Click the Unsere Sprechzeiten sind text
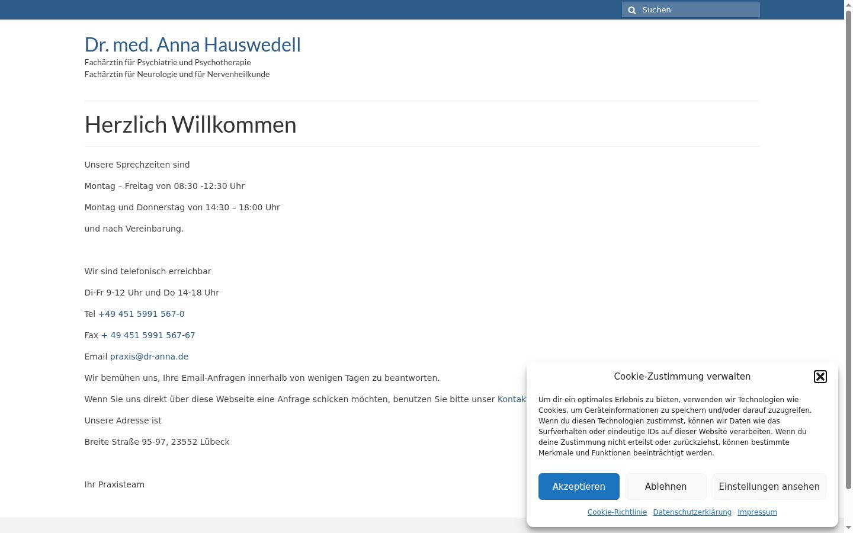Image resolution: width=853 pixels, height=533 pixels. 137,165
